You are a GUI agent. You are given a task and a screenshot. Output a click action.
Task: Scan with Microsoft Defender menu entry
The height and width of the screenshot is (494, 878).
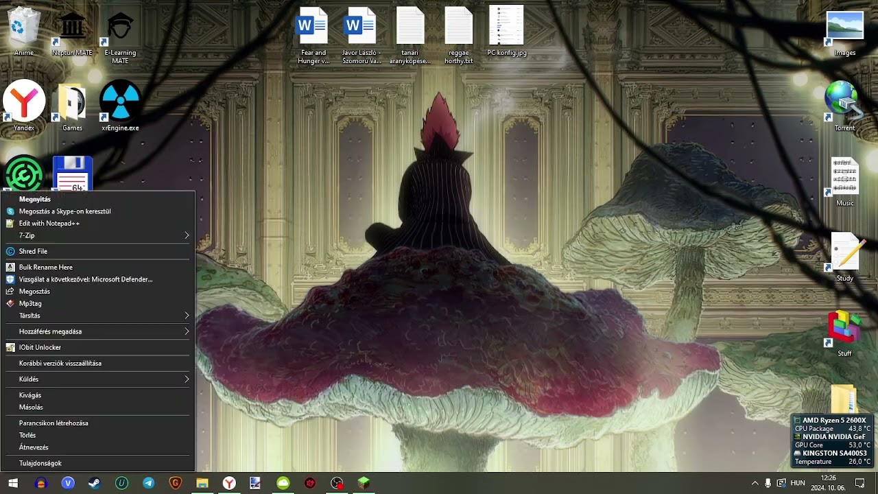[x=97, y=279]
